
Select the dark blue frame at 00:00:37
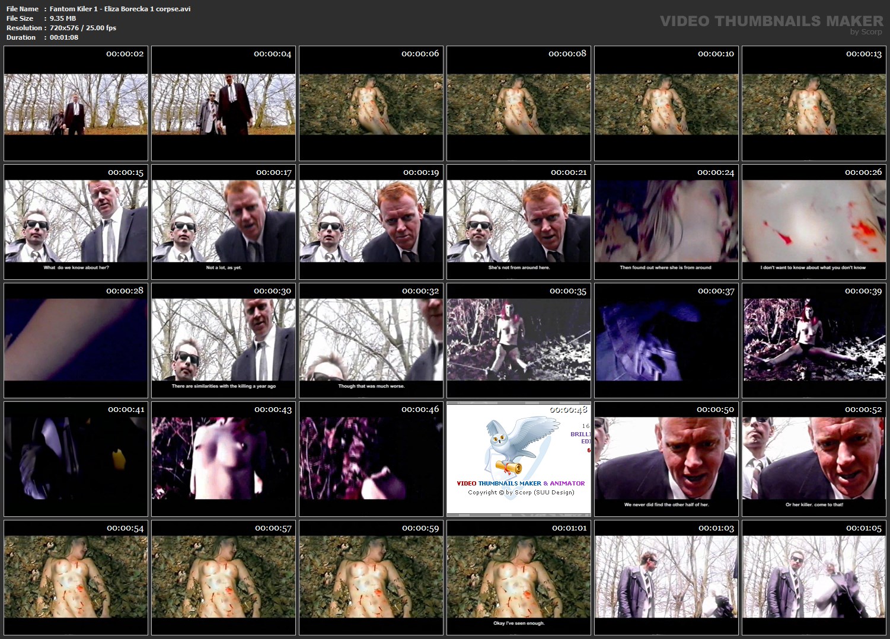(x=666, y=341)
